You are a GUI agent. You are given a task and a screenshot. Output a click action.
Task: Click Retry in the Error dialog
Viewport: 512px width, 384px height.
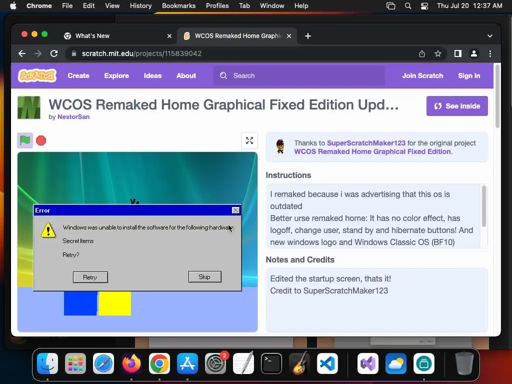click(90, 277)
